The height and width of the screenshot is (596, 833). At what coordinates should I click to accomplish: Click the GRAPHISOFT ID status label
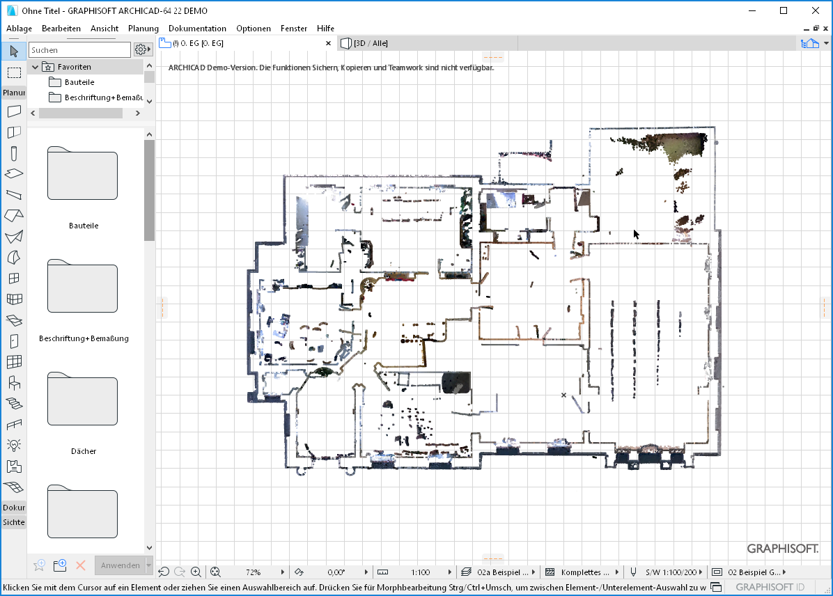pyautogui.click(x=770, y=587)
